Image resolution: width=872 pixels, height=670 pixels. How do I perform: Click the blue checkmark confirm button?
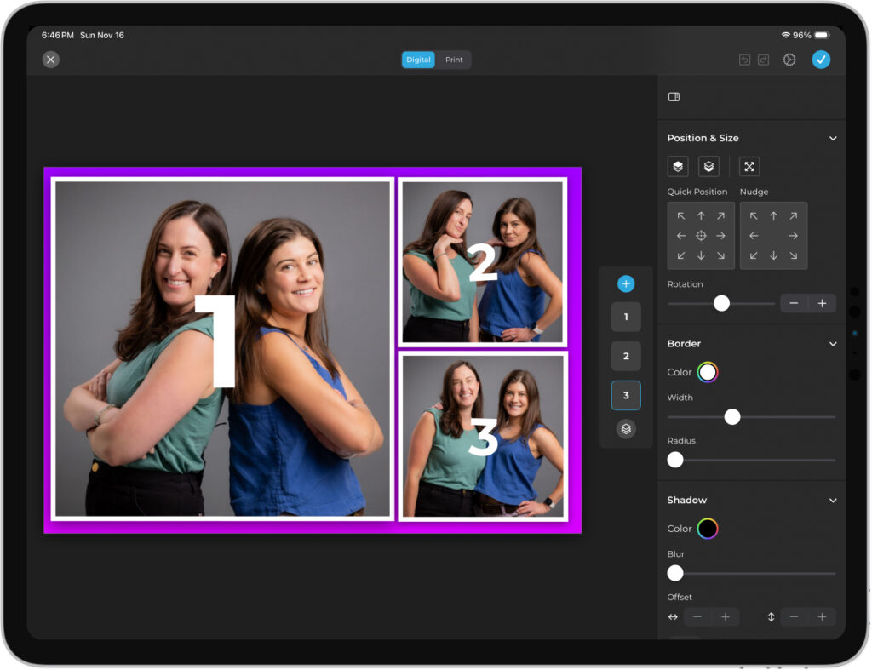[x=821, y=60]
